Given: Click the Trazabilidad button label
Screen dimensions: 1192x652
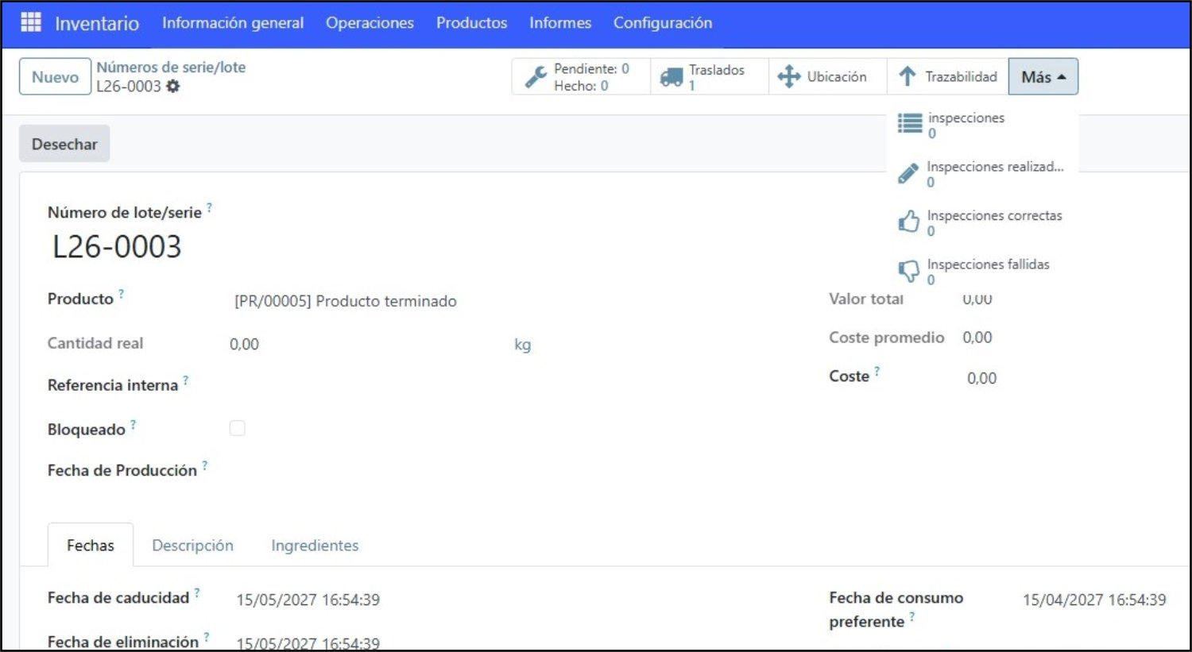Looking at the screenshot, I should (x=961, y=77).
